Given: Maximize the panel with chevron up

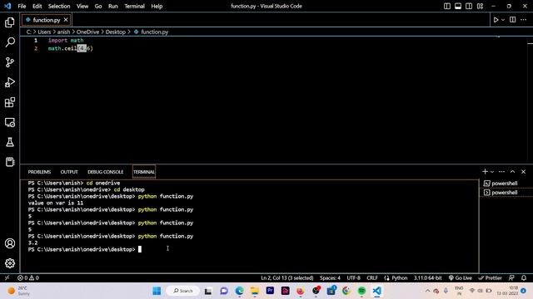Looking at the screenshot, I should coord(513,172).
